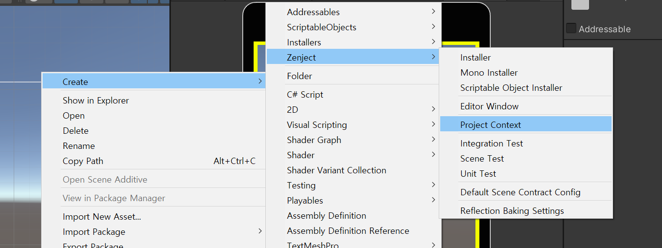Viewport: 662px width, 248px height.
Task: Pick Default Scene Contract Config
Action: [520, 192]
